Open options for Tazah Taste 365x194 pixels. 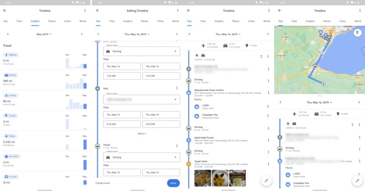[268, 164]
